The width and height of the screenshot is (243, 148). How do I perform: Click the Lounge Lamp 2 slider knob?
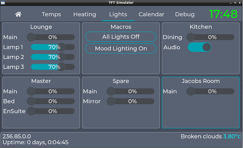click(x=62, y=57)
